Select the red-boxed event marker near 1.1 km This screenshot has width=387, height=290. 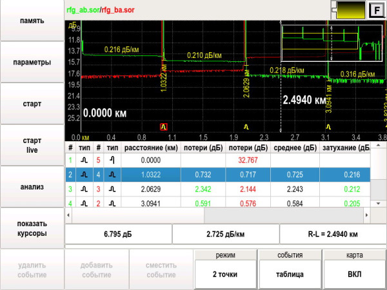click(164, 128)
